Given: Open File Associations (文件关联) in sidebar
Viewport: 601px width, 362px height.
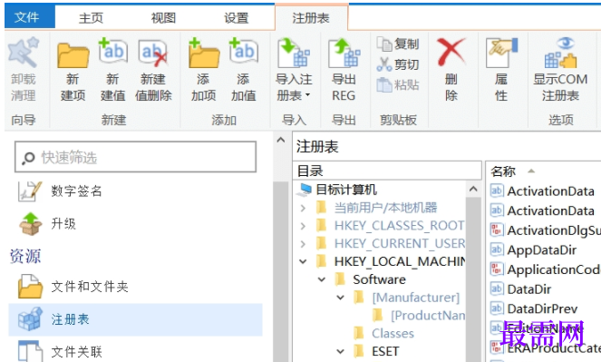Looking at the screenshot, I should (60, 351).
